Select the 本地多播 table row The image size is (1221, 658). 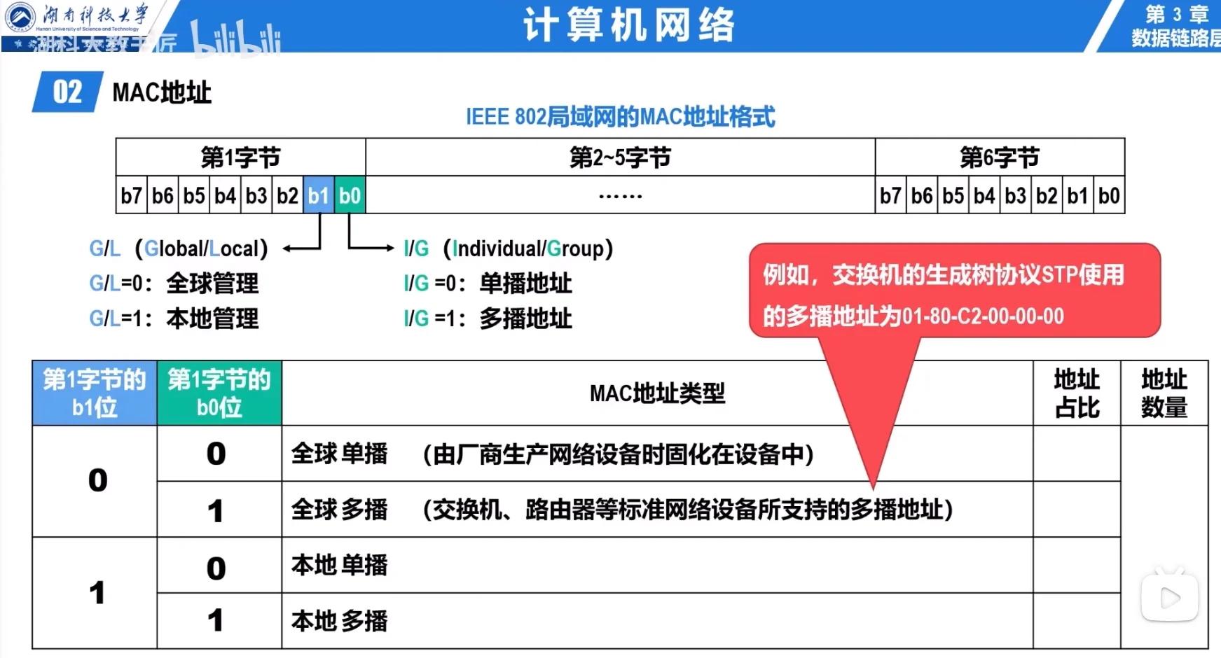click(340, 621)
